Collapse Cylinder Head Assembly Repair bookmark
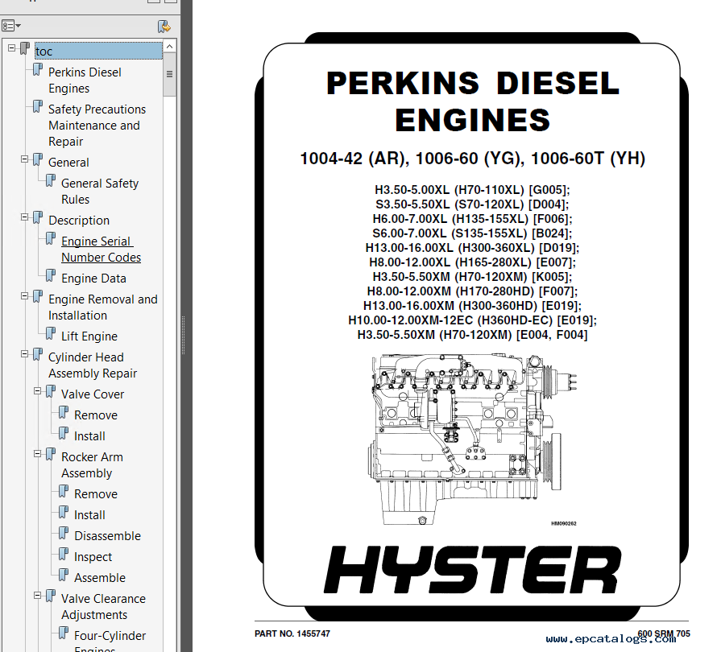The height and width of the screenshot is (652, 717). [25, 354]
